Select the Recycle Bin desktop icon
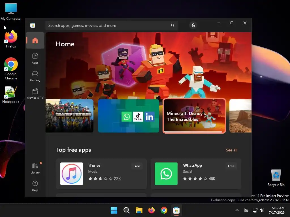Viewport: 290px width, 217px height. coord(276,178)
